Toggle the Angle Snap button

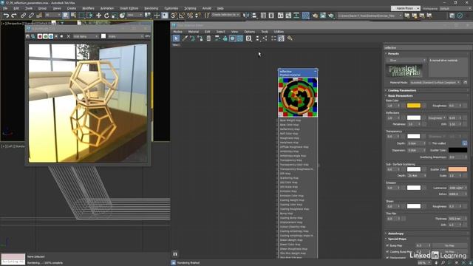(182, 16)
